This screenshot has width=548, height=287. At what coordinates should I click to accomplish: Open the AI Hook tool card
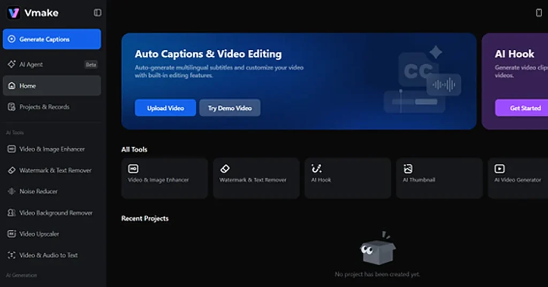(x=347, y=178)
